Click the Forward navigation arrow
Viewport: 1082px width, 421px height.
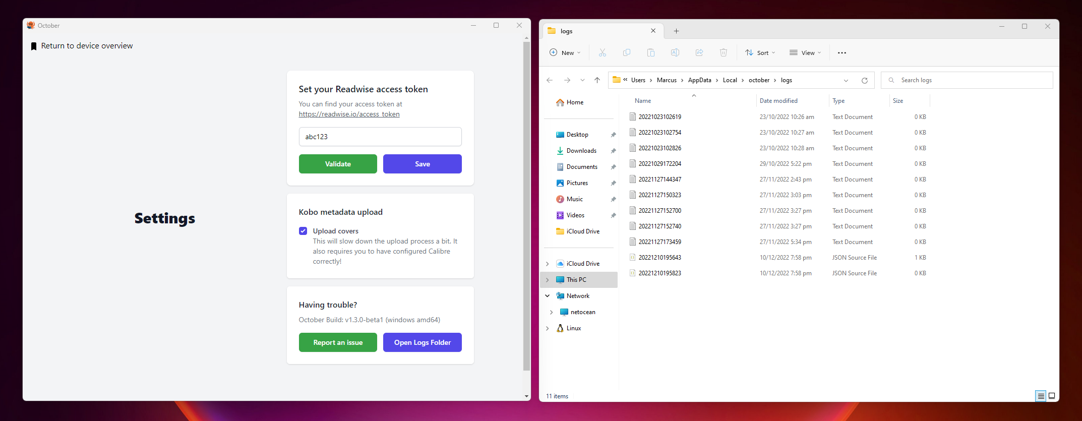[567, 80]
